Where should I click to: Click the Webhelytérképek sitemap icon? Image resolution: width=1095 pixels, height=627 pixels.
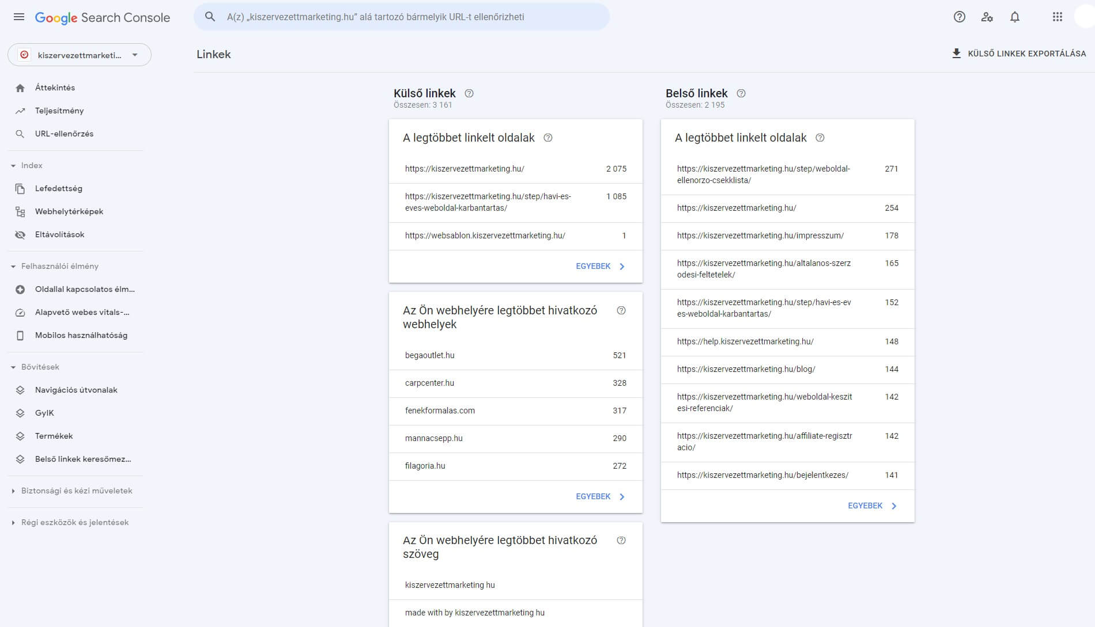coord(20,212)
